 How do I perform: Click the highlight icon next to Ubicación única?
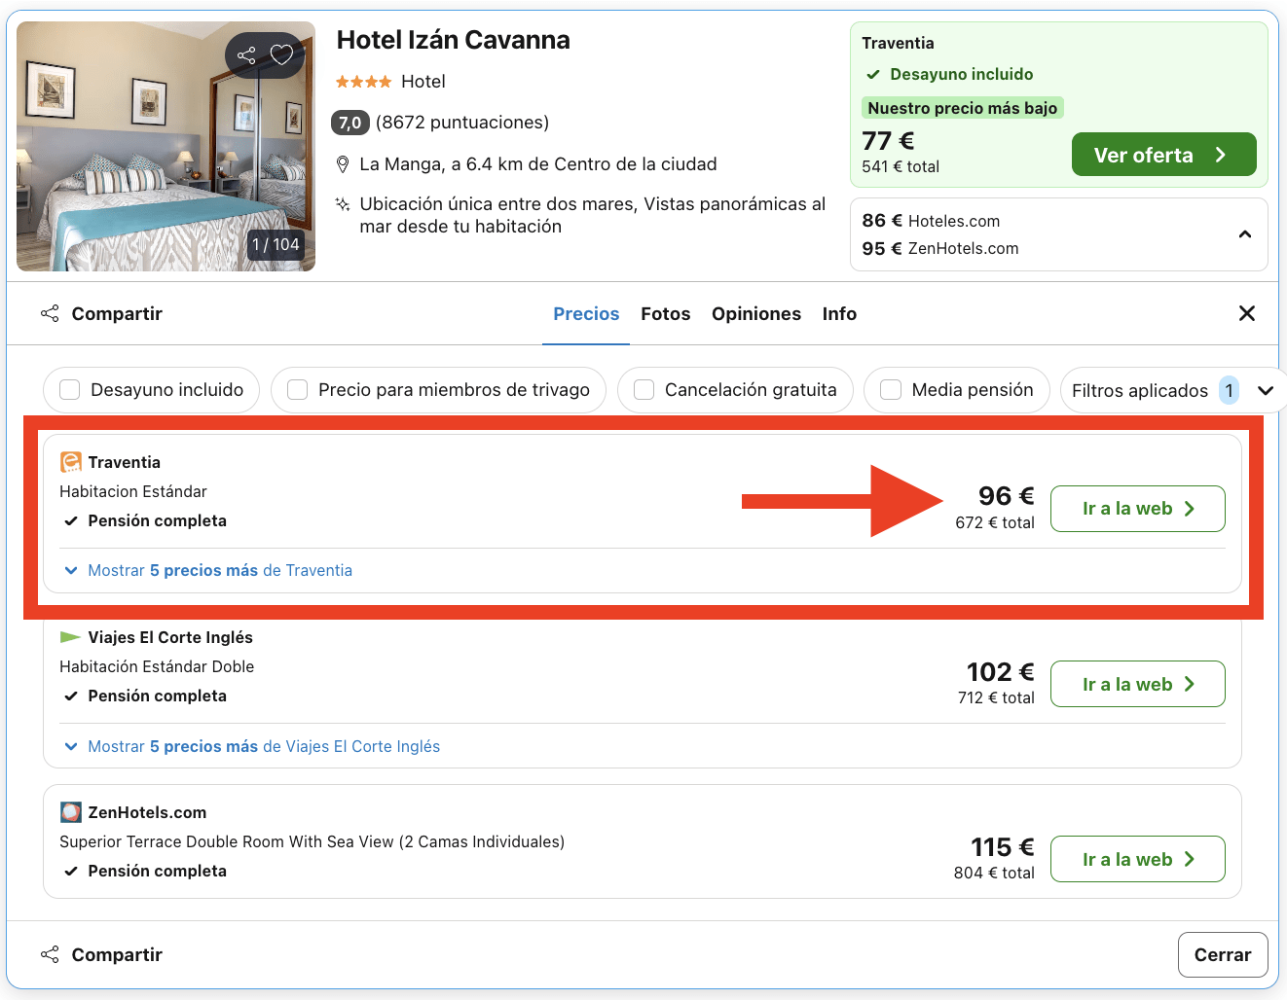(x=342, y=204)
